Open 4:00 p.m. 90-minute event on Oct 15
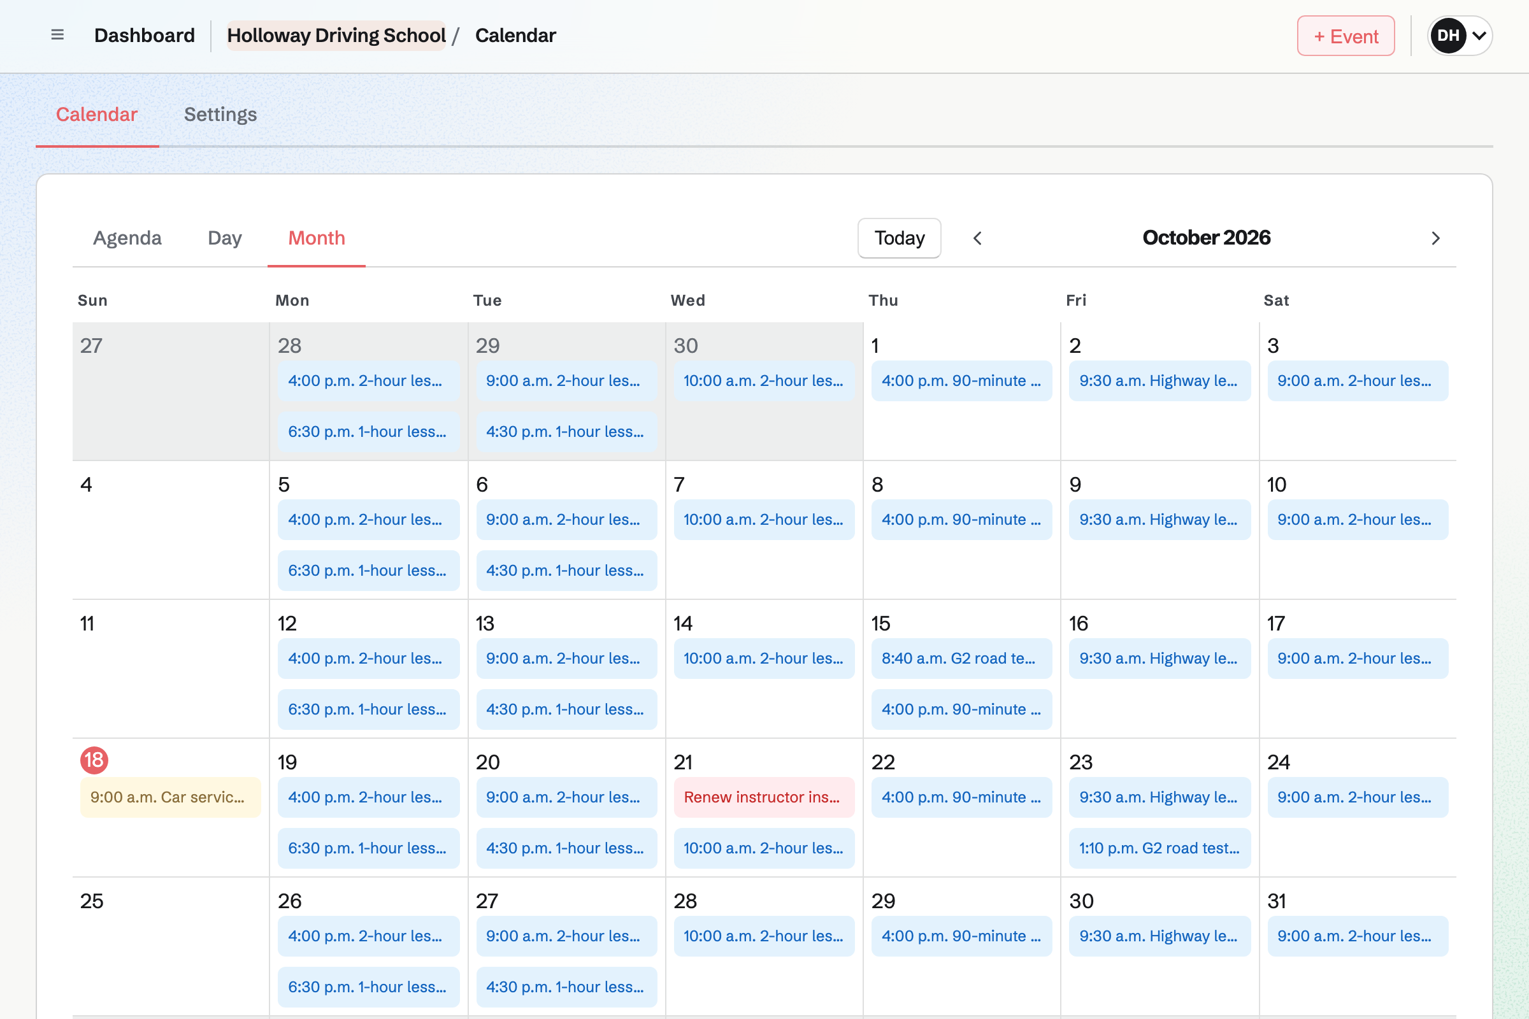The image size is (1529, 1019). click(x=961, y=709)
